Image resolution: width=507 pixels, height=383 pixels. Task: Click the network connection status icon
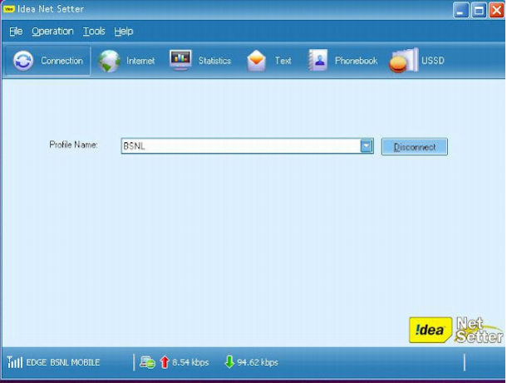coord(147,362)
